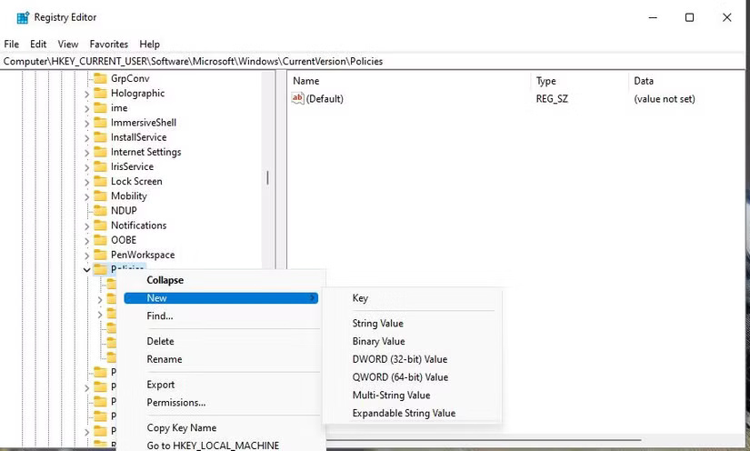Click the NDUP folder icon
The width and height of the screenshot is (750, 451).
tap(100, 211)
